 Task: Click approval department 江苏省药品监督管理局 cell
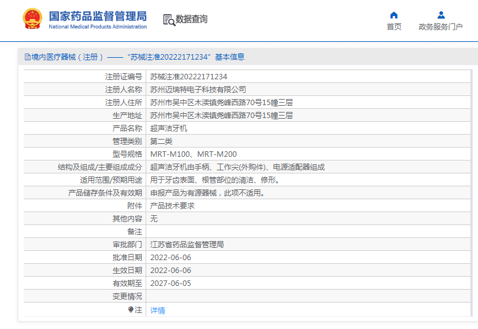tap(187, 245)
